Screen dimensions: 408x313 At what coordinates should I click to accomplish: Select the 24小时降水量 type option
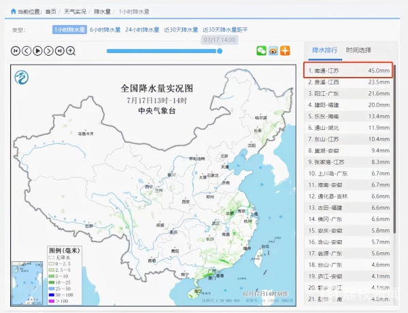click(142, 30)
